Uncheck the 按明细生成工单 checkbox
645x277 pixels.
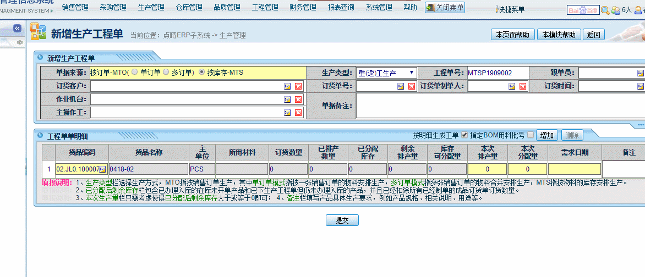tap(464, 135)
